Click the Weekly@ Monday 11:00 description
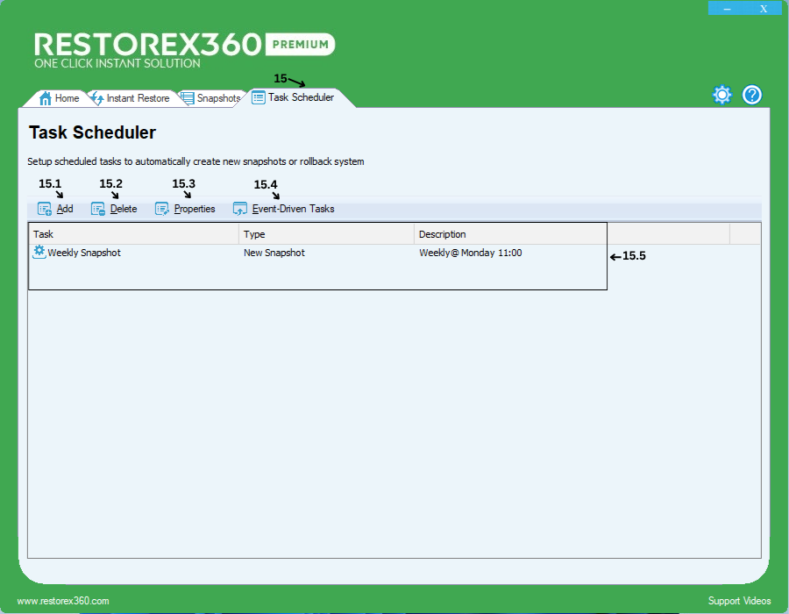The width and height of the screenshot is (789, 614). (470, 253)
